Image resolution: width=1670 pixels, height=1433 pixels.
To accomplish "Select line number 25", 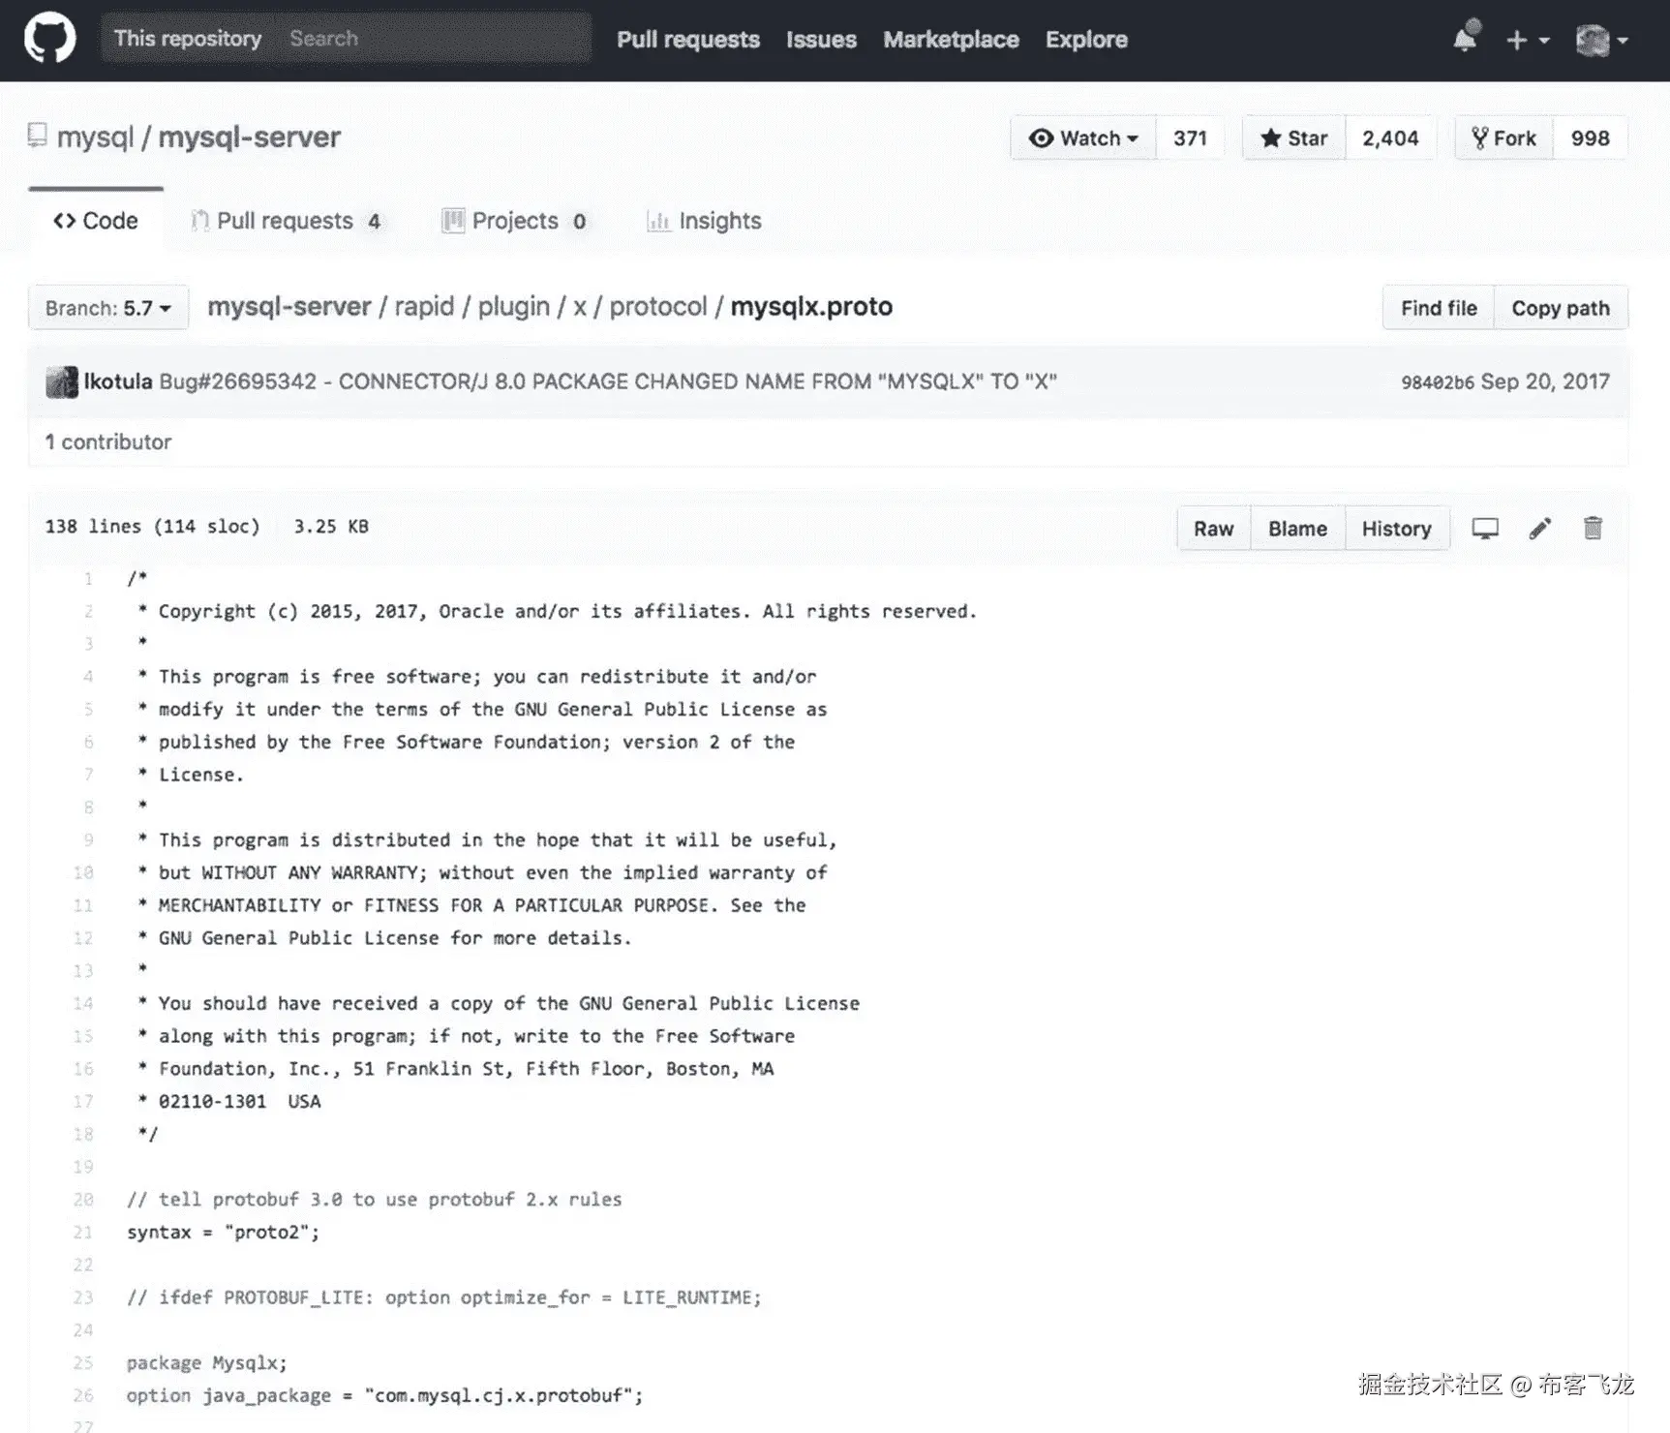I will coord(83,1363).
